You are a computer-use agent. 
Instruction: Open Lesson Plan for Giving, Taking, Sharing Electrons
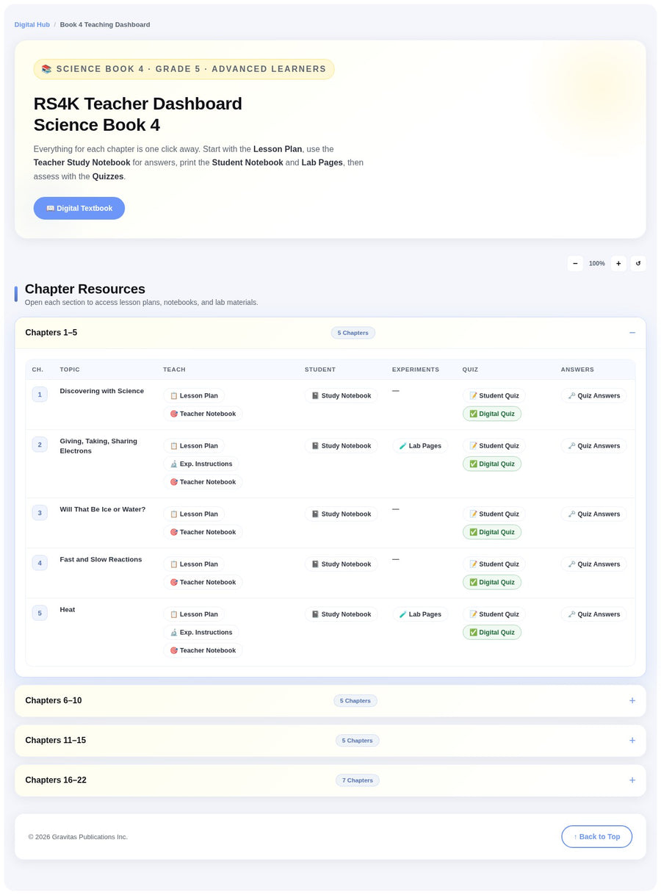pyautogui.click(x=194, y=445)
